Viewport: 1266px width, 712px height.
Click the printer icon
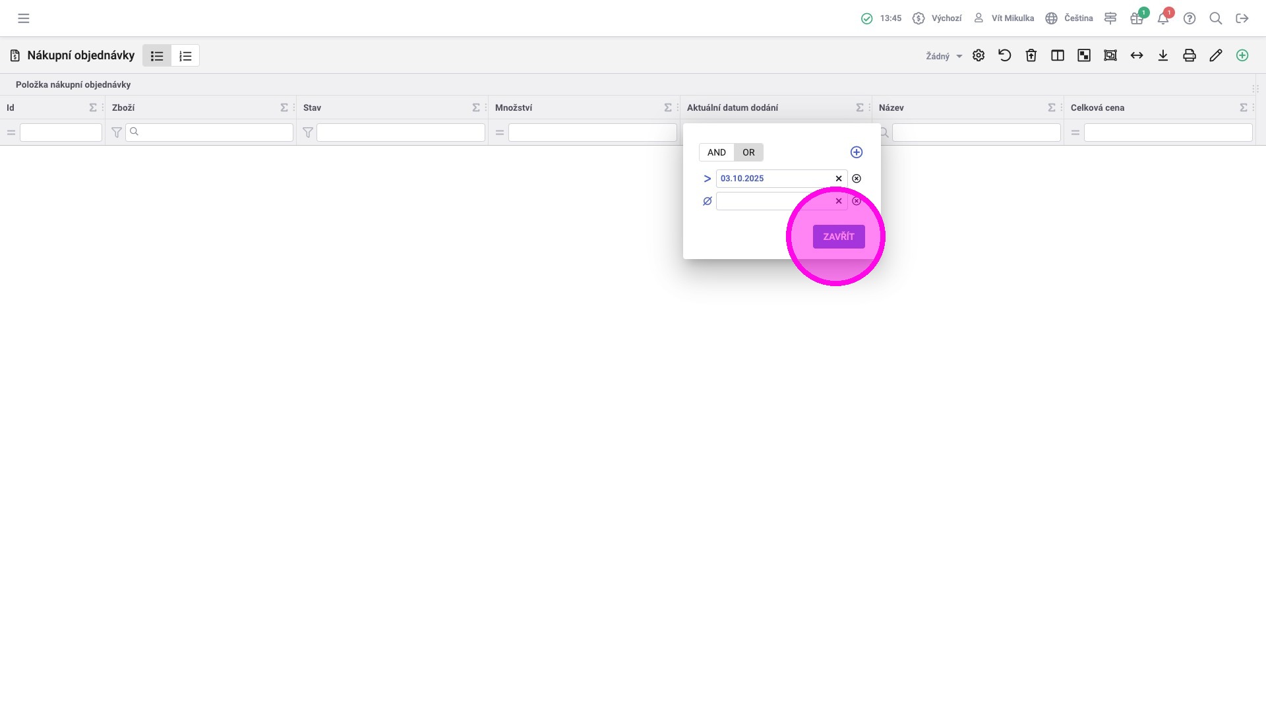(x=1190, y=55)
